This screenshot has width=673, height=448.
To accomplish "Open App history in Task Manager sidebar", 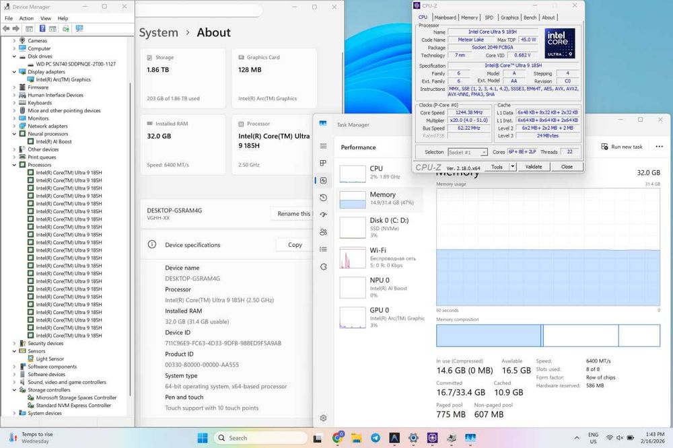I will coord(323,198).
